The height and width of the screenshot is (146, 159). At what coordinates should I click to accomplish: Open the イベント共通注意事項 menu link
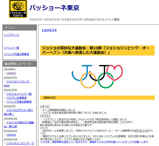[x=17, y=54]
